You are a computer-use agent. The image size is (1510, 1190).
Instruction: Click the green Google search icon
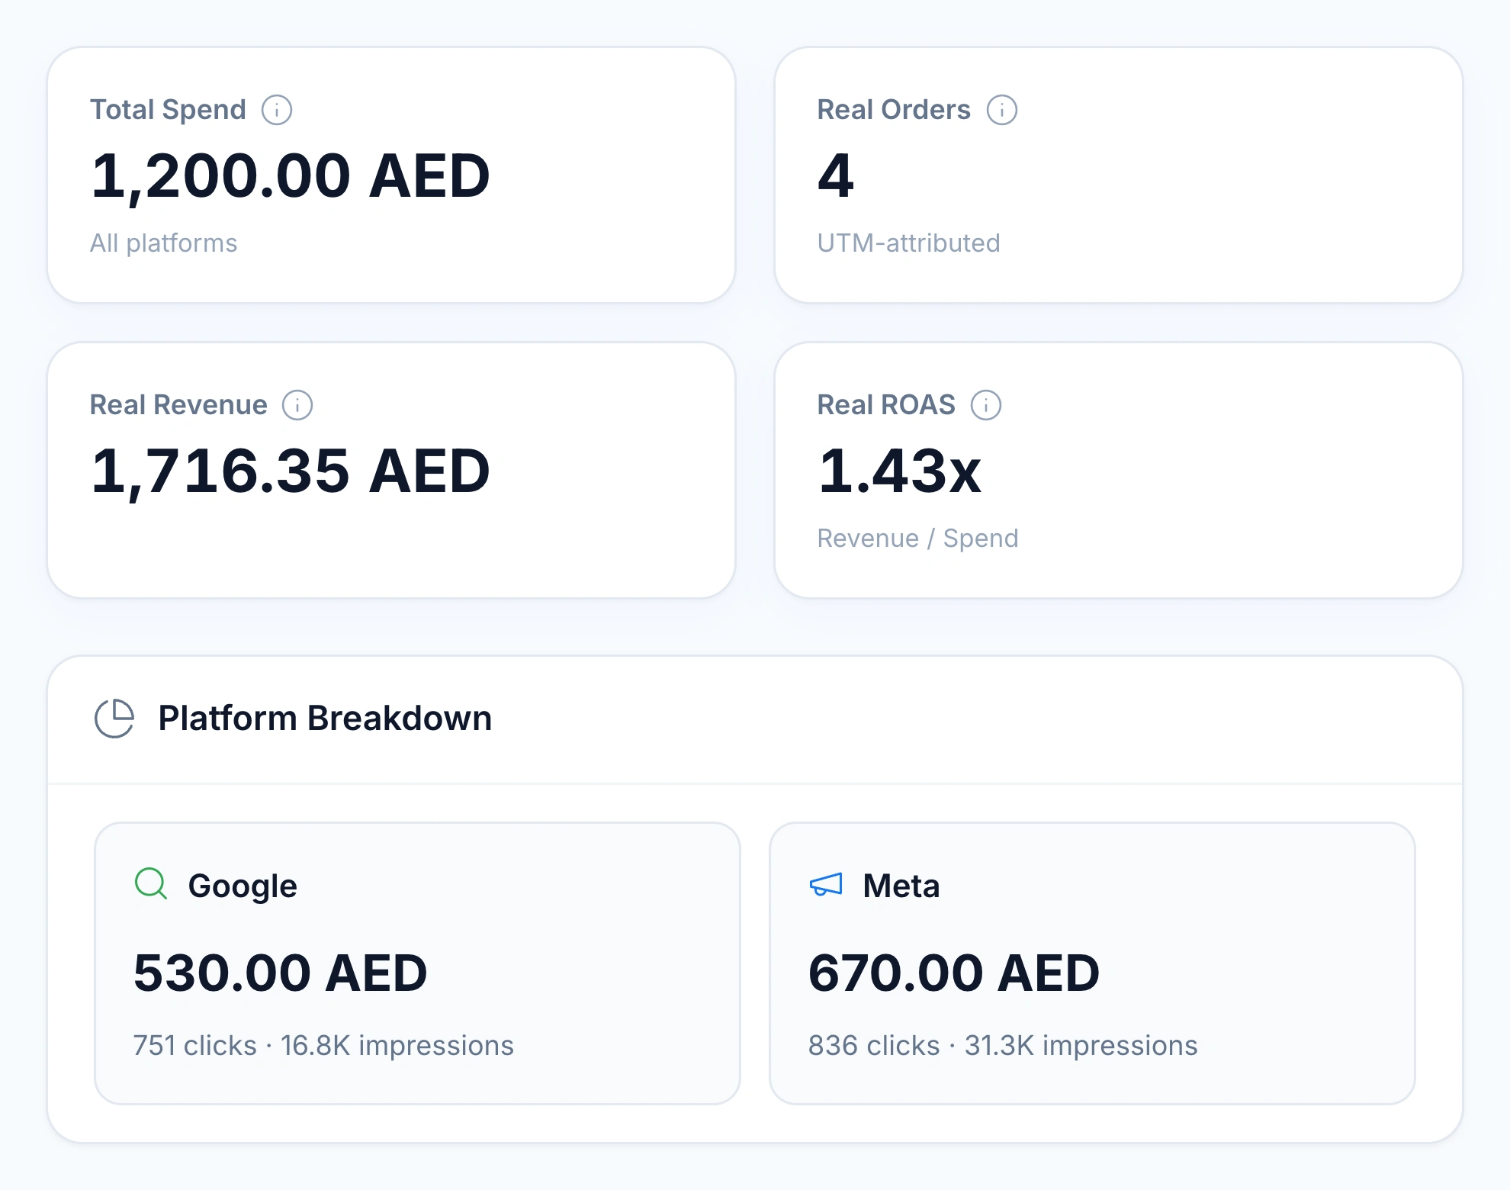coord(151,884)
